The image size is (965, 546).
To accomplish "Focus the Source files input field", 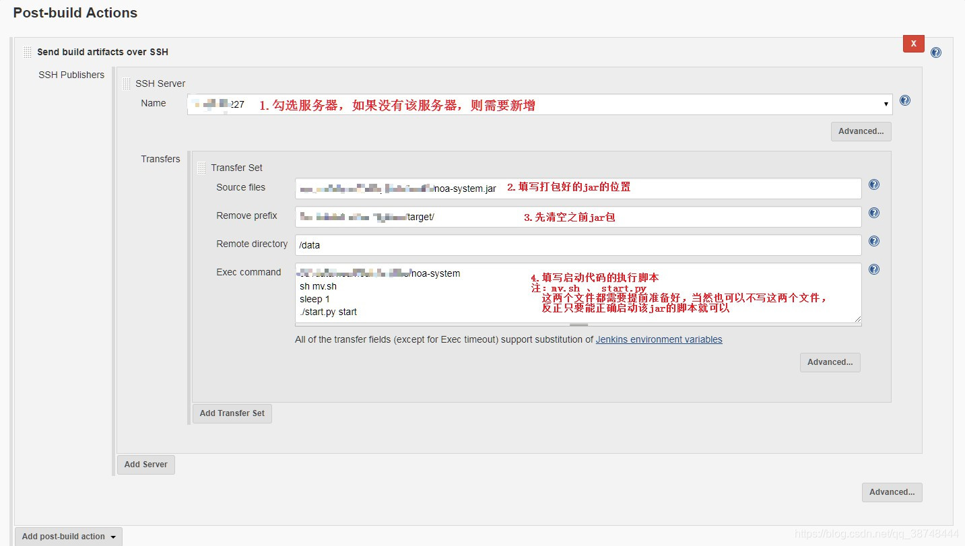I will click(578, 189).
